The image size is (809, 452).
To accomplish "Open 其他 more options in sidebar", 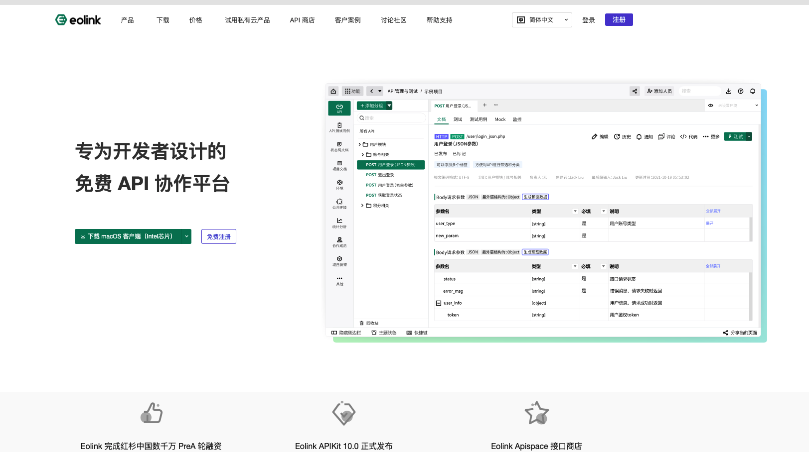I will coord(339,281).
